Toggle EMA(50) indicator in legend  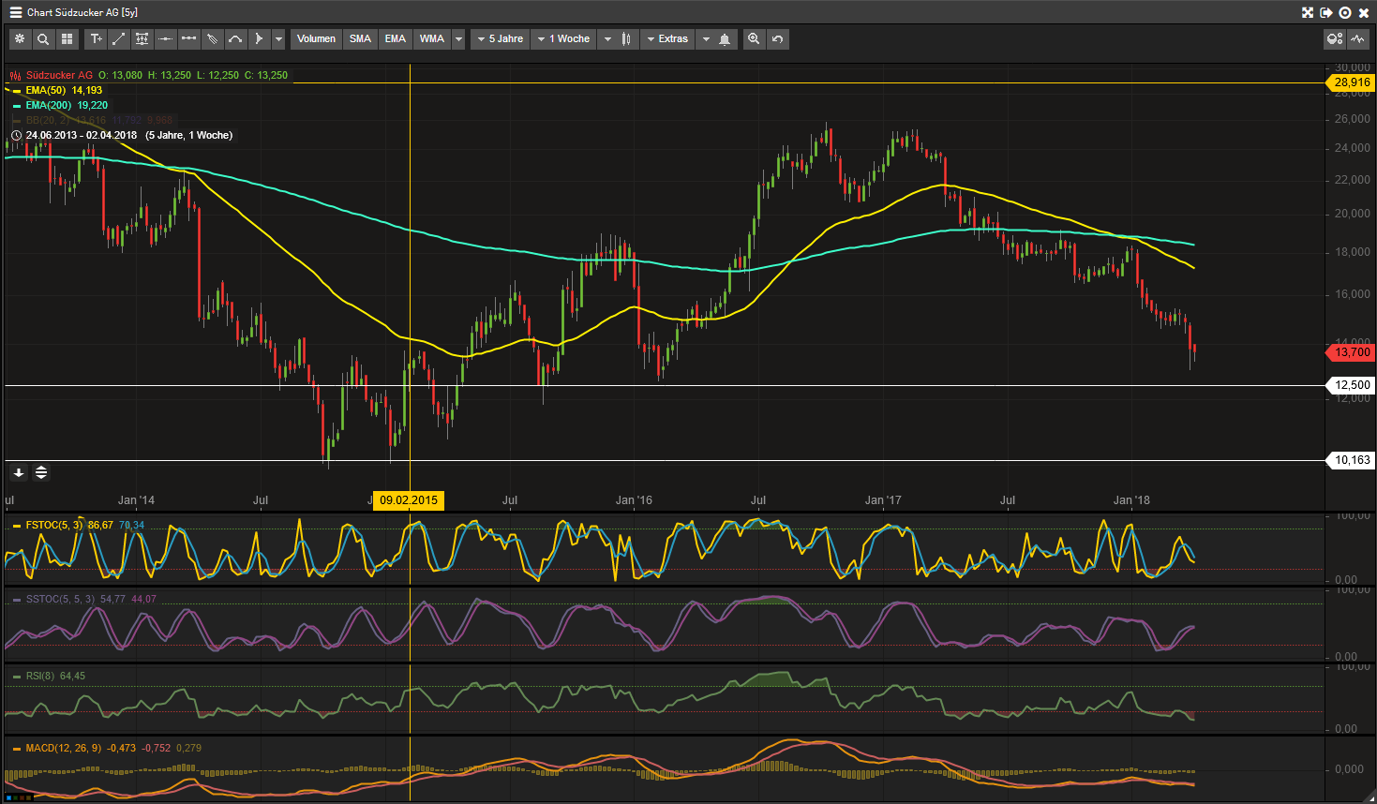(45, 91)
